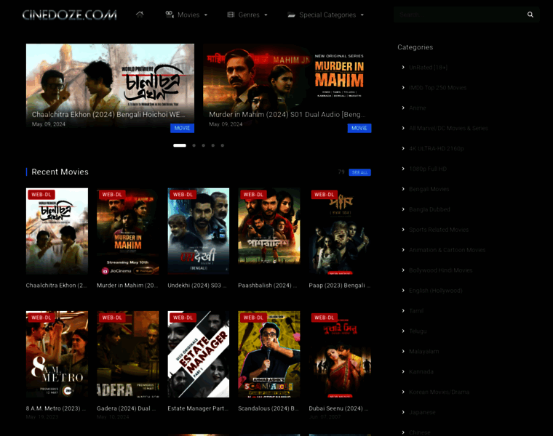Open the Malayalam category

coord(424,352)
